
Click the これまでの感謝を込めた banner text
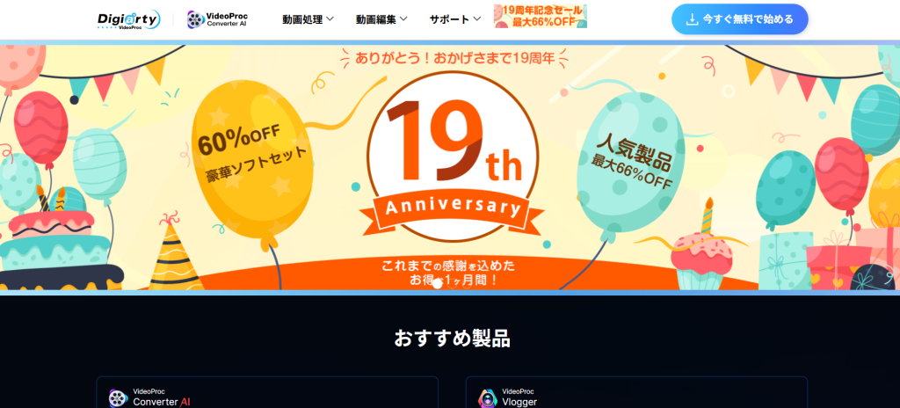[x=448, y=266]
